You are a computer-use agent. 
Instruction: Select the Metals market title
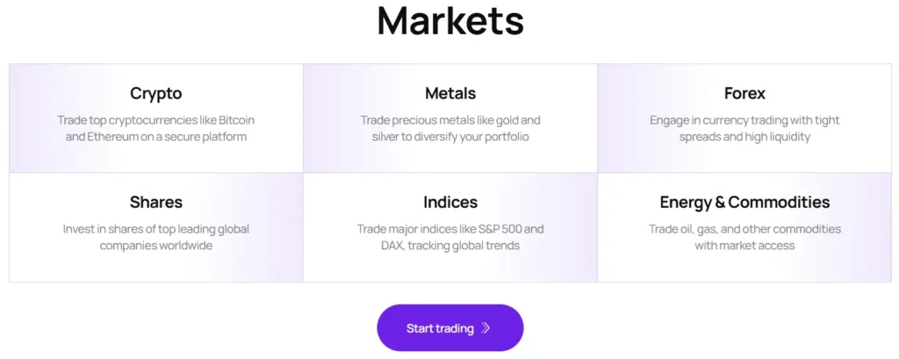pyautogui.click(x=450, y=93)
